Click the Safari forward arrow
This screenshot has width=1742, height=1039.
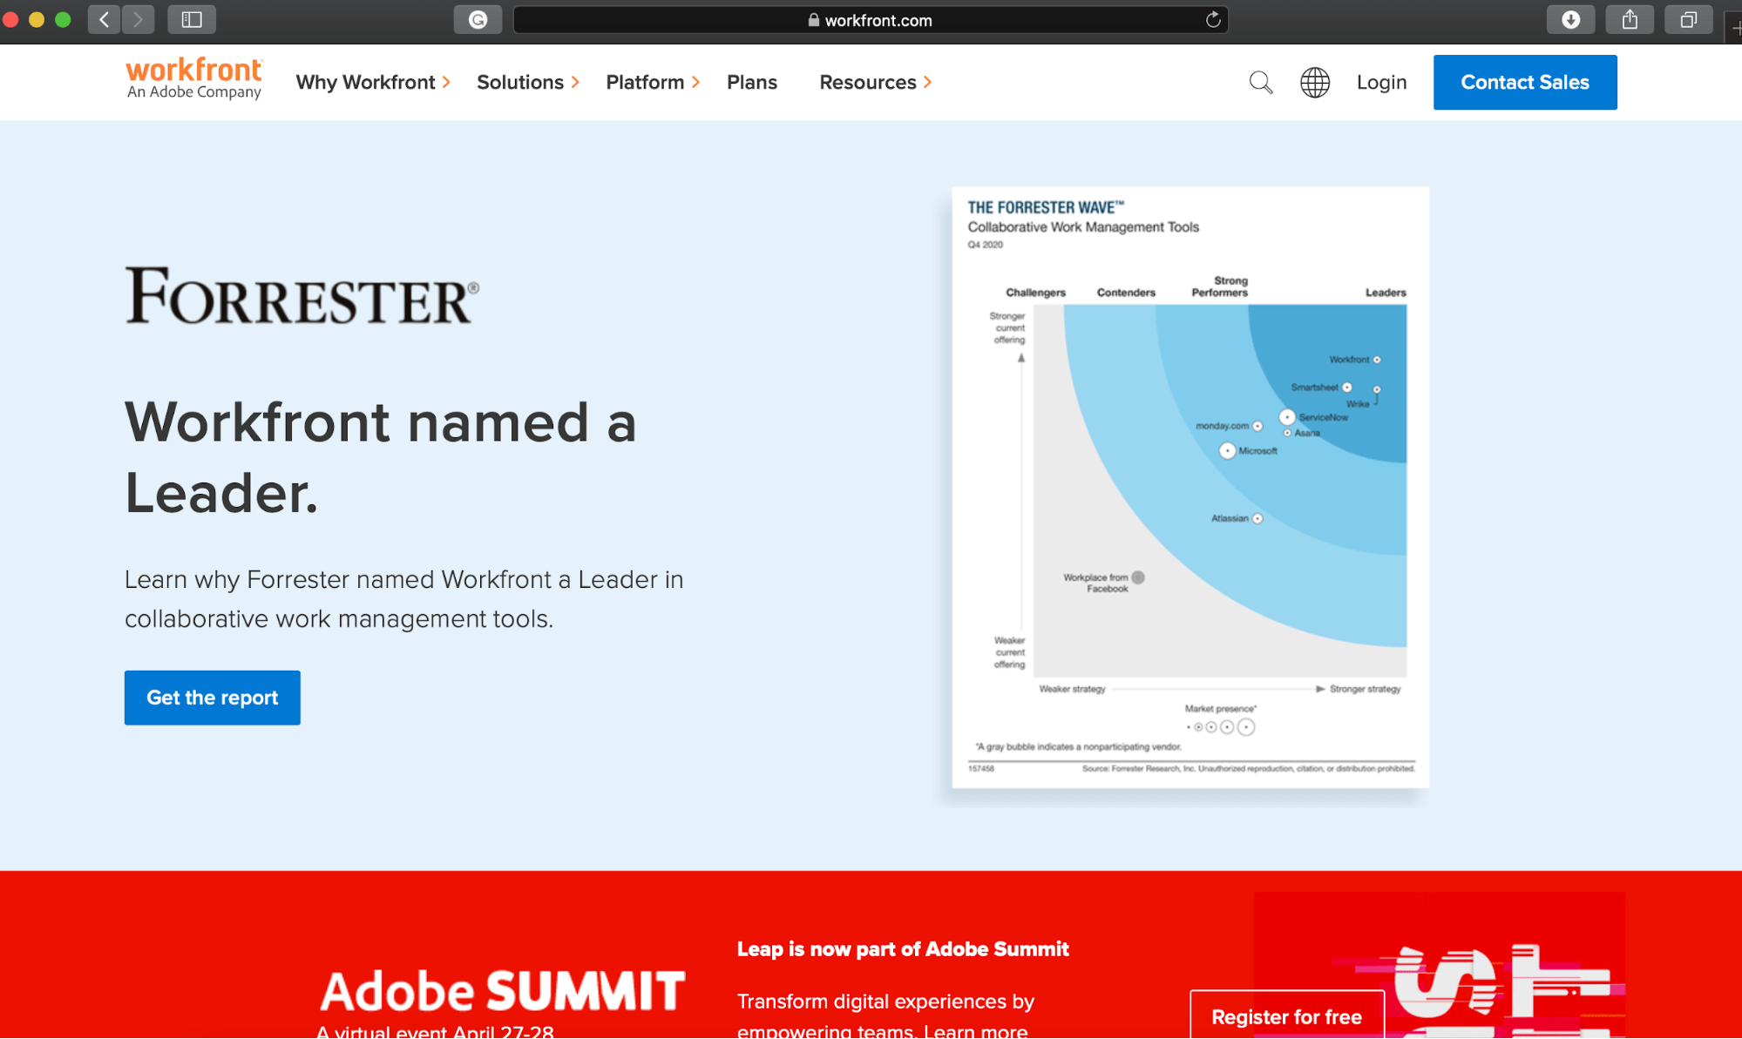tap(138, 19)
